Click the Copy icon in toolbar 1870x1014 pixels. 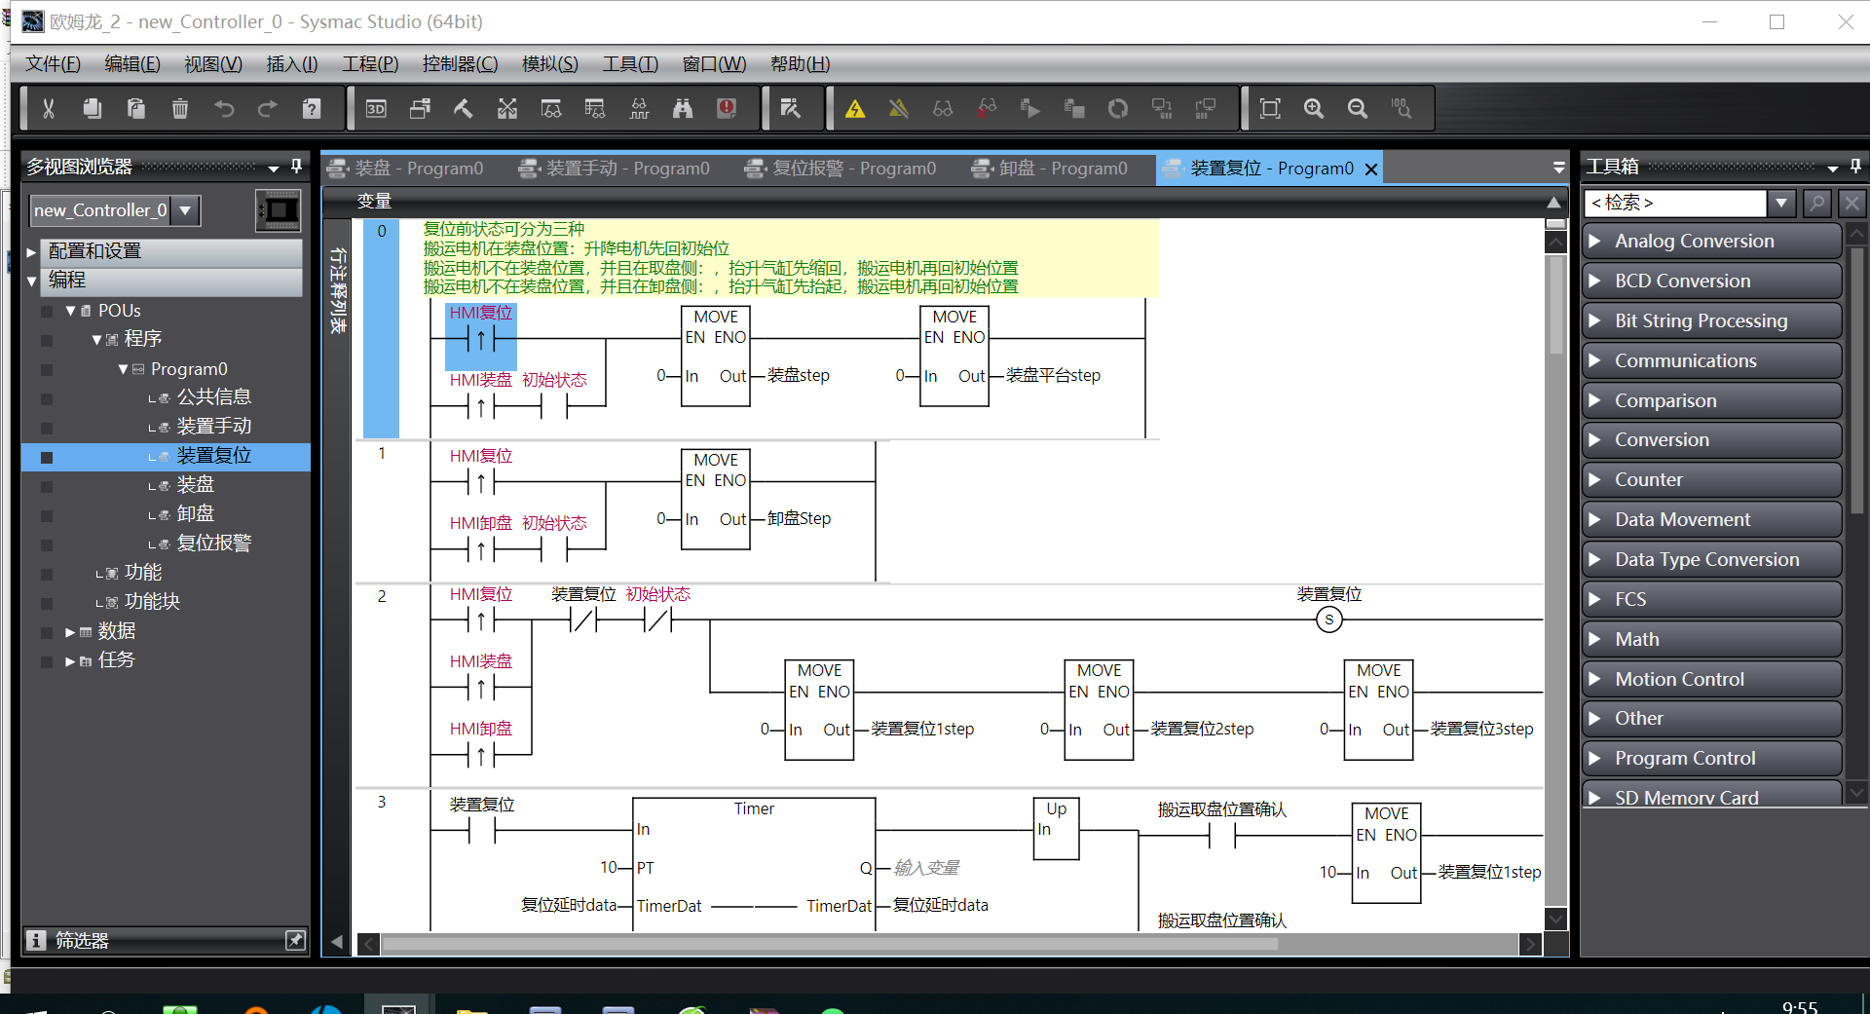click(92, 108)
